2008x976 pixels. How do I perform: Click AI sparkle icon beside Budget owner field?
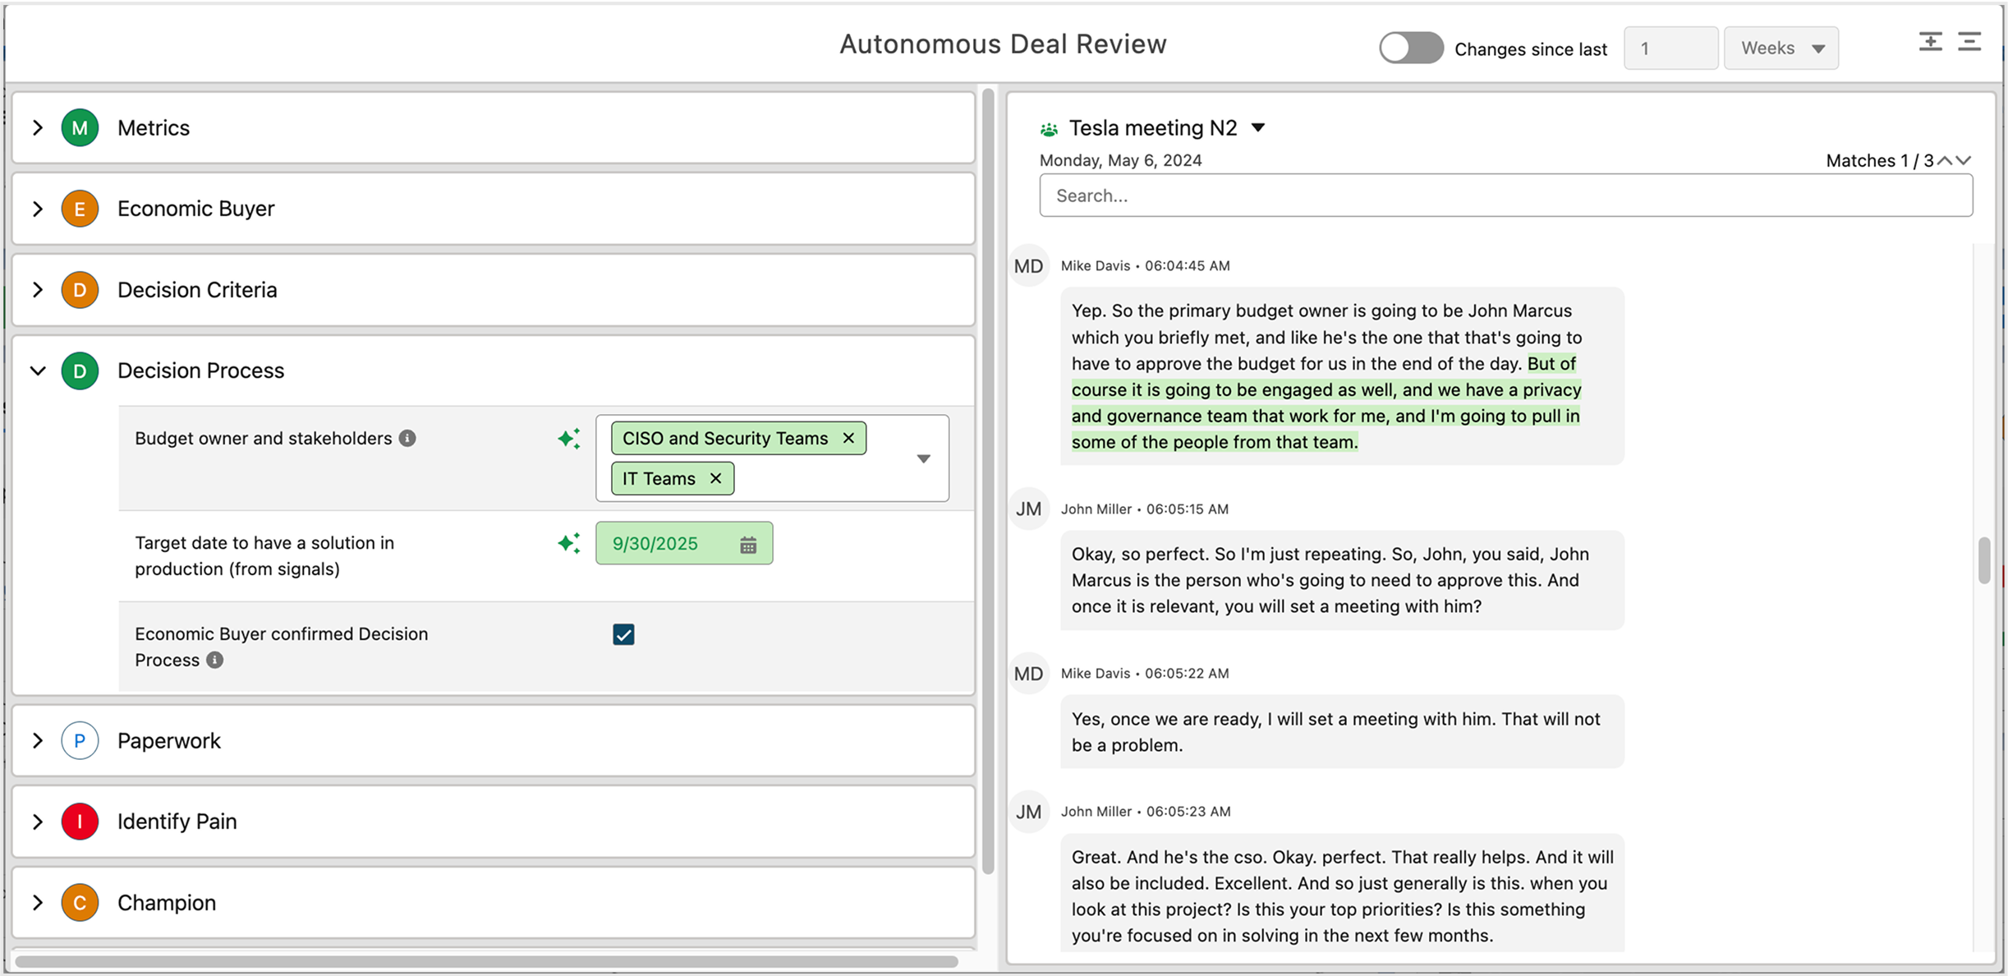[568, 439]
